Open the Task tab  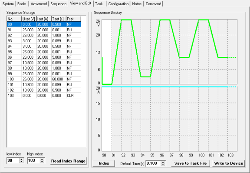tap(99, 4)
